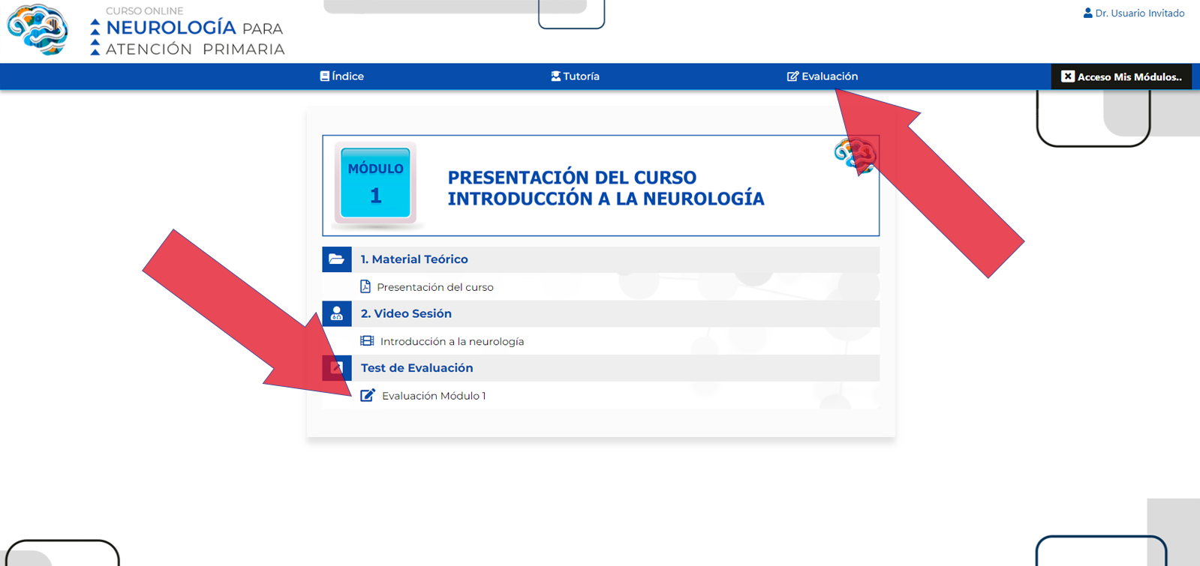Click the tutor icon beside Tutoría
This screenshot has width=1200, height=566.
[x=555, y=76]
